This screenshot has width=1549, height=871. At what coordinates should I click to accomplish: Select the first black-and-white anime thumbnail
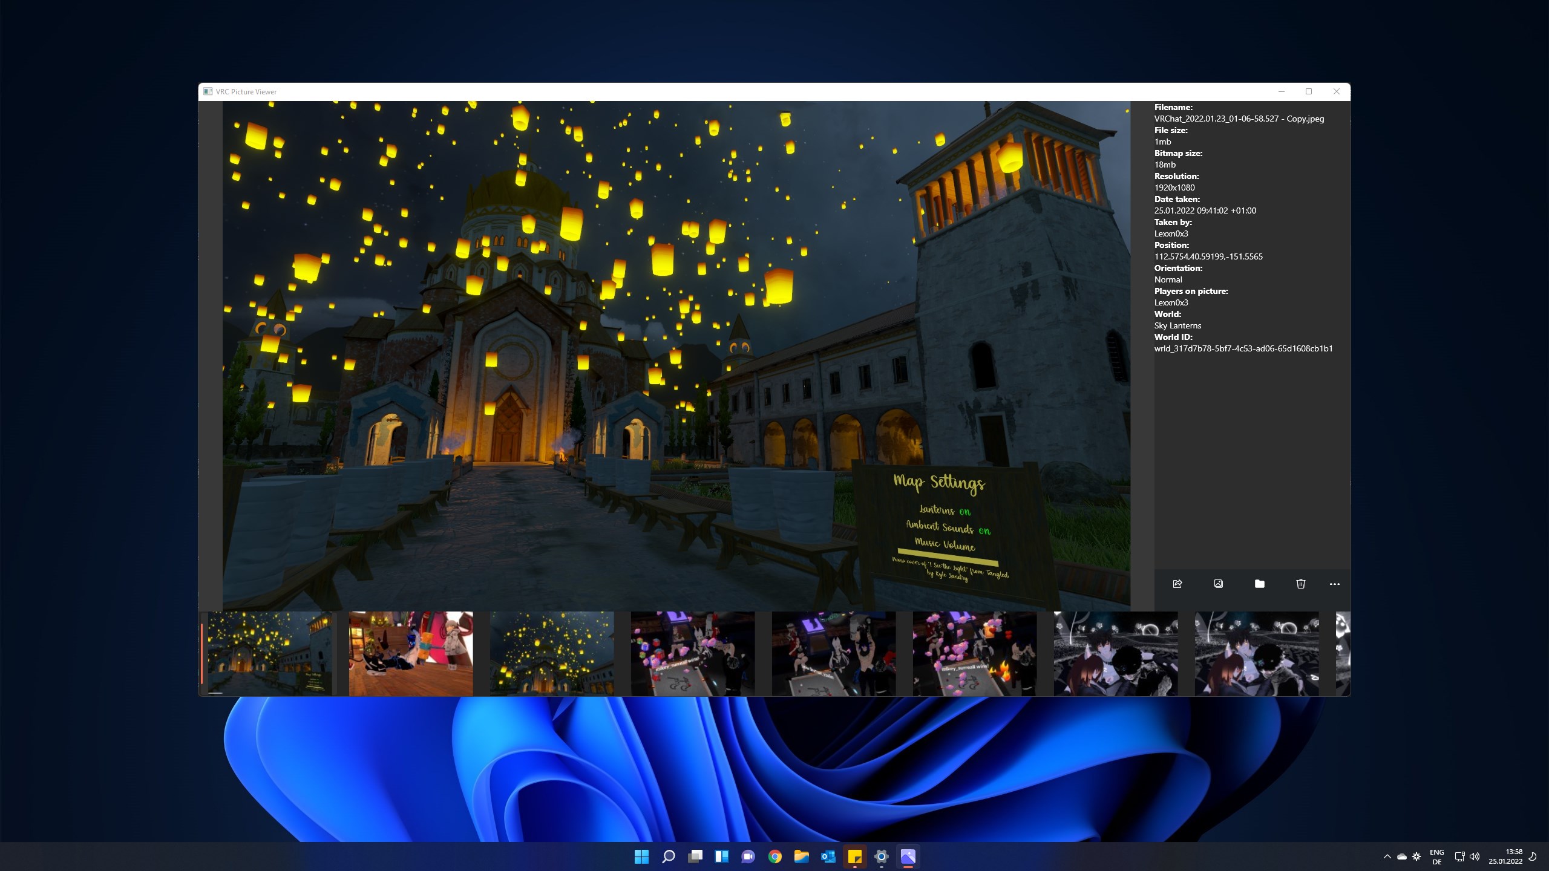(x=1116, y=653)
